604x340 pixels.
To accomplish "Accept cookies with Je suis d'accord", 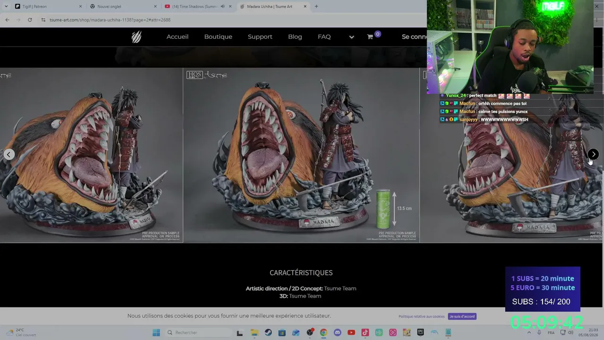I will (x=462, y=316).
